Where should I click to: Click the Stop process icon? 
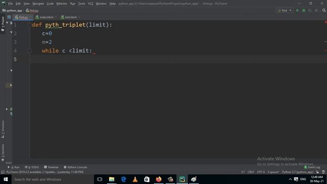pos(316,10)
